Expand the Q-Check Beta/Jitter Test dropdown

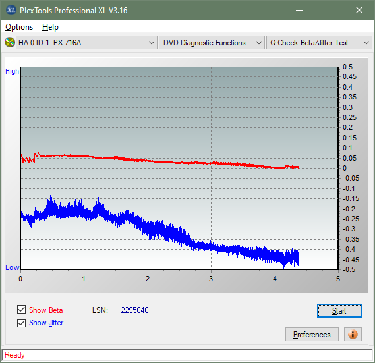coord(319,43)
